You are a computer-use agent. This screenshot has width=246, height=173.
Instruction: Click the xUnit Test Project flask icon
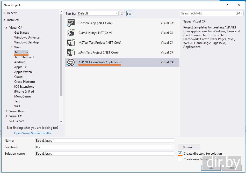coord(71,52)
